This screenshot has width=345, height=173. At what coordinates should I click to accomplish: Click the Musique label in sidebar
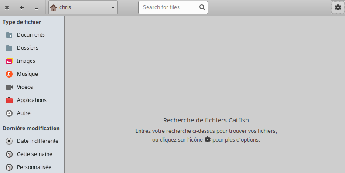[x=27, y=74]
